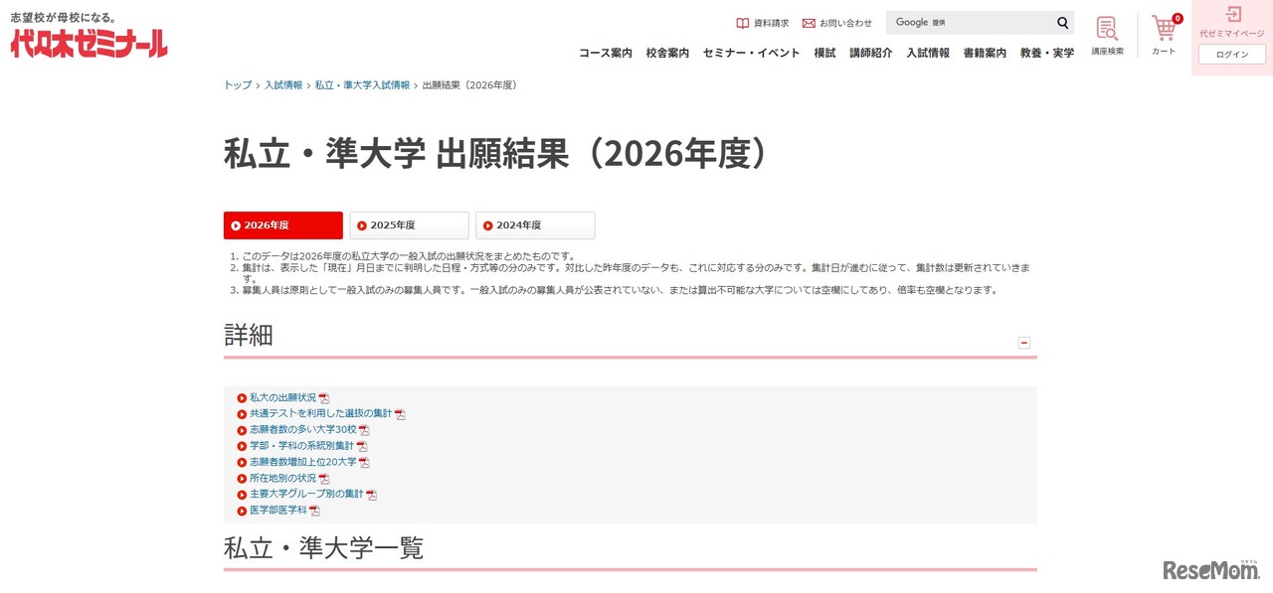Screen dimensions: 1273x593
Task: Click the トップ breadcrumb link
Action: tap(238, 85)
